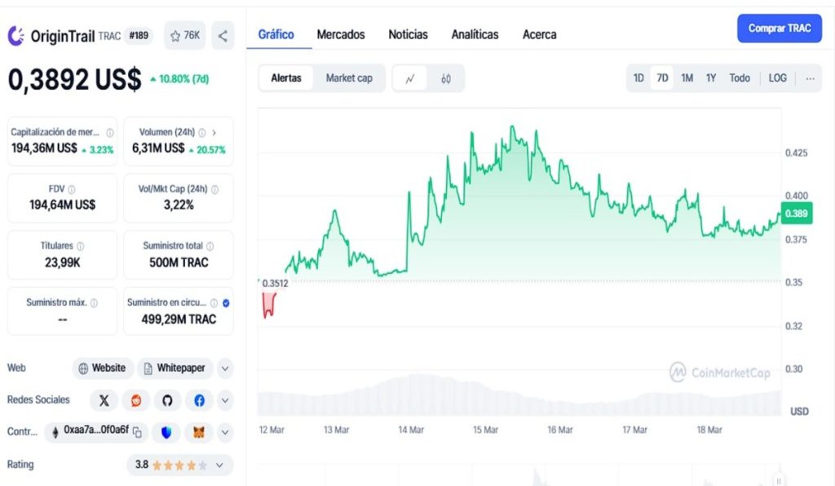
Task: Select the 7D time range
Action: (x=662, y=78)
